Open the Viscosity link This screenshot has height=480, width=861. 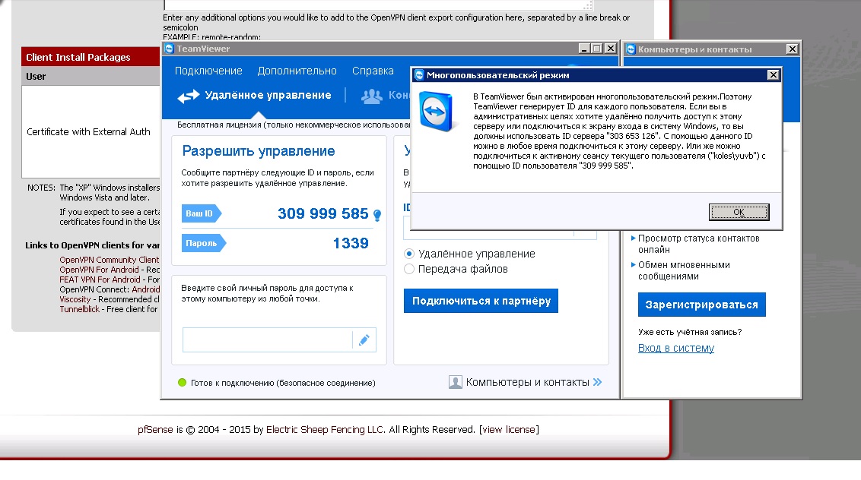coord(75,299)
